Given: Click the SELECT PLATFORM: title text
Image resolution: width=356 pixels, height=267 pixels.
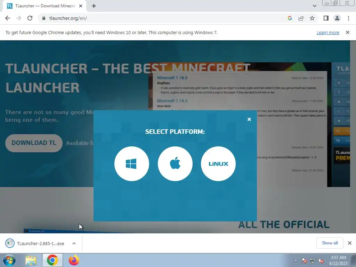Looking at the screenshot, I should pyautogui.click(x=175, y=132).
